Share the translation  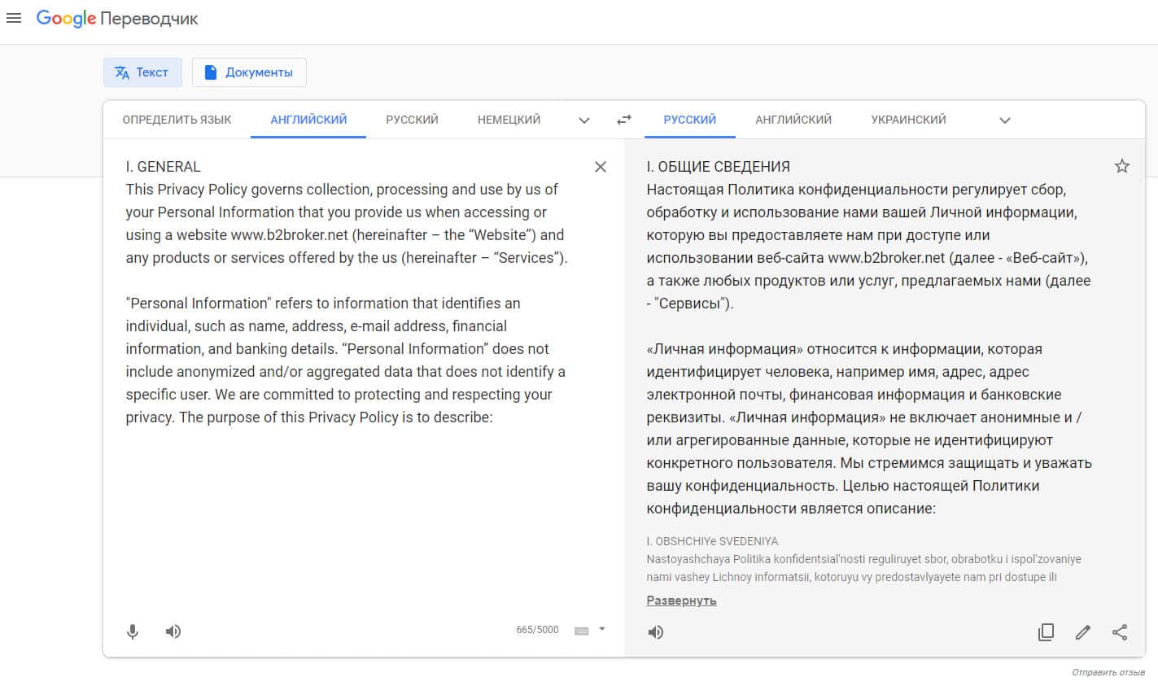click(x=1120, y=632)
